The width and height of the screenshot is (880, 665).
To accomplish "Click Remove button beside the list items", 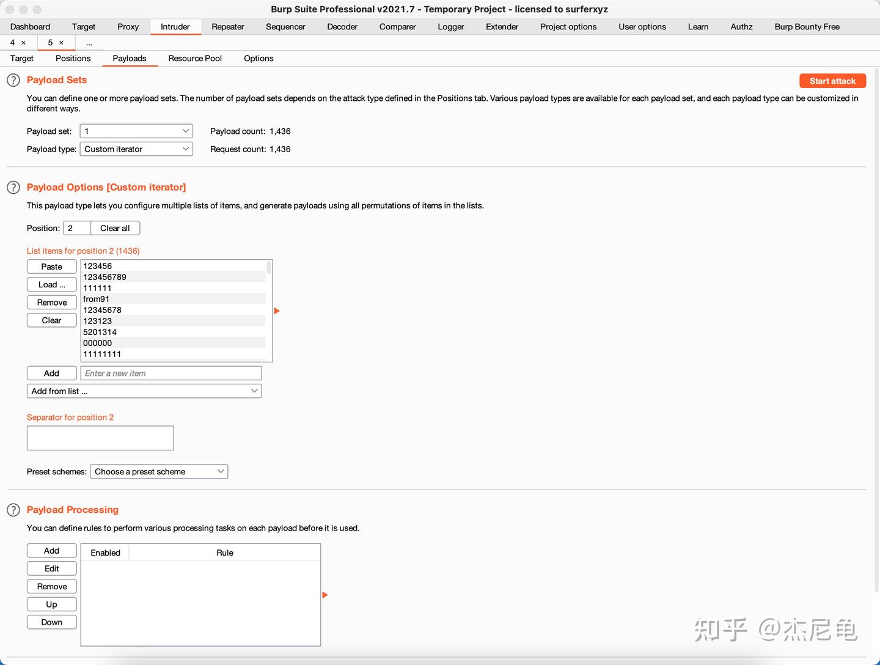I will pyautogui.click(x=52, y=303).
